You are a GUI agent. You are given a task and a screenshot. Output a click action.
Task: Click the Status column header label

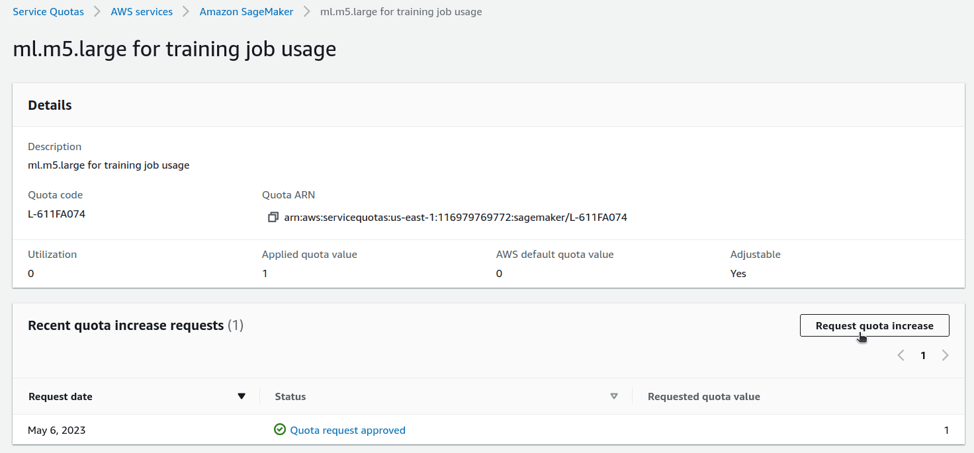coord(290,397)
